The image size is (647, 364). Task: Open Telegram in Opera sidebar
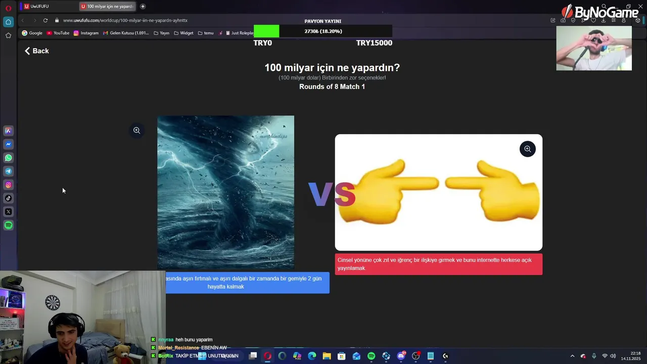pos(8,171)
